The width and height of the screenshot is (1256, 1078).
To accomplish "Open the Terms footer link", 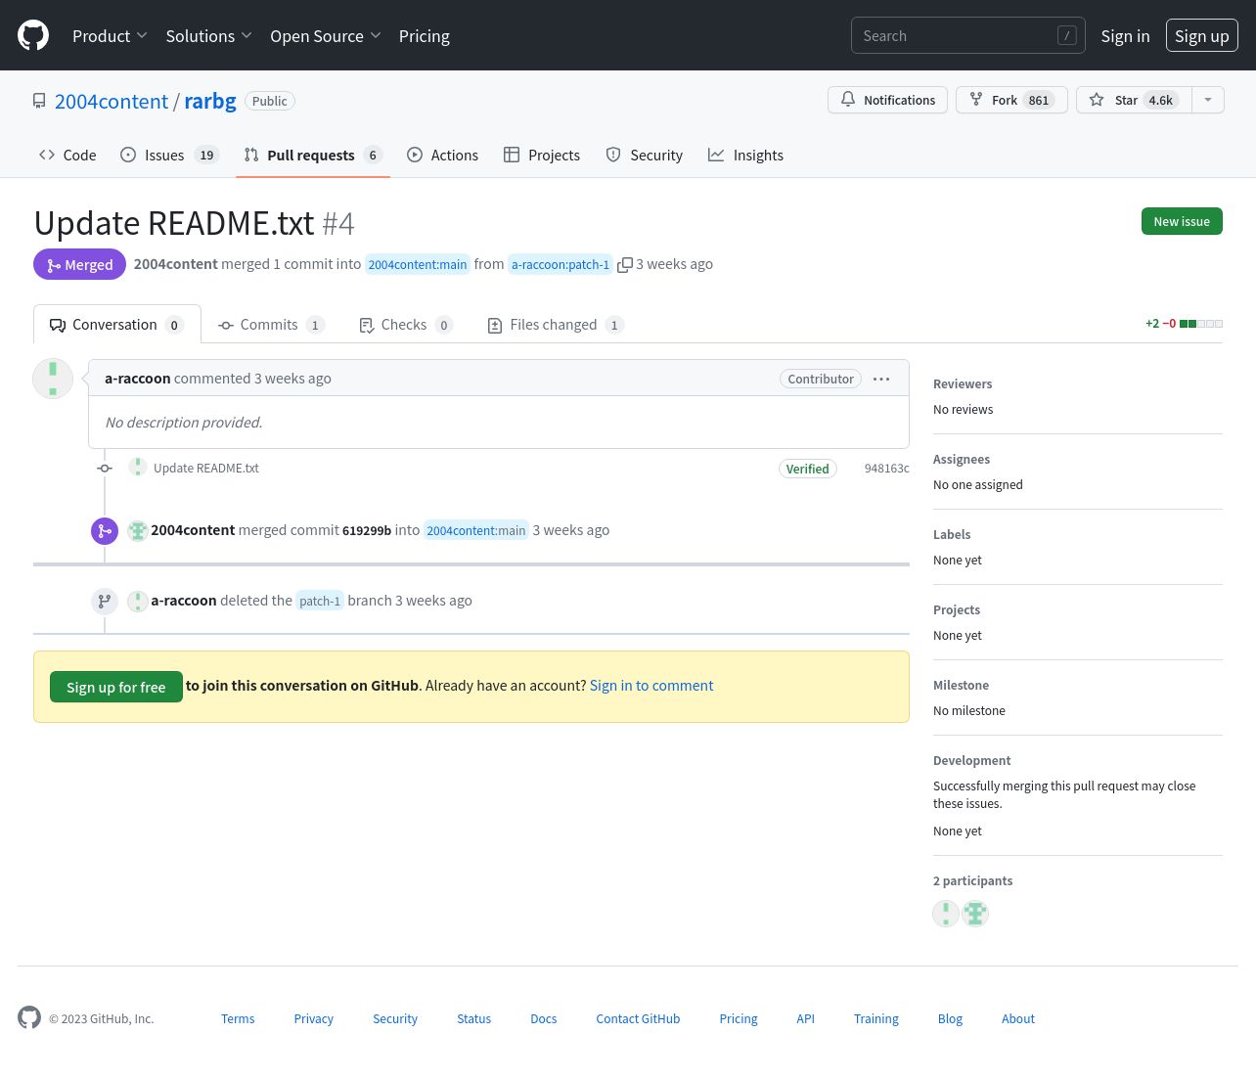I will (x=238, y=1018).
